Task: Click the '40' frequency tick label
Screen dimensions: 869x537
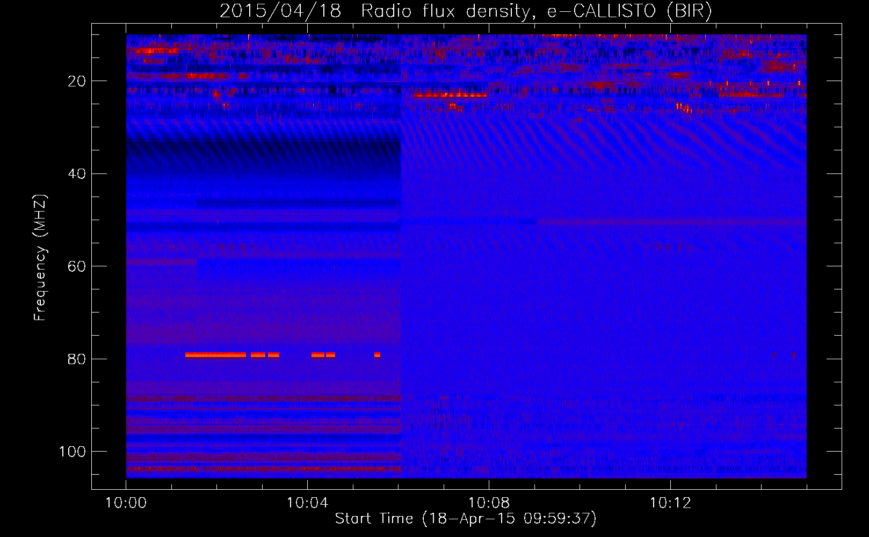Action: (x=77, y=173)
